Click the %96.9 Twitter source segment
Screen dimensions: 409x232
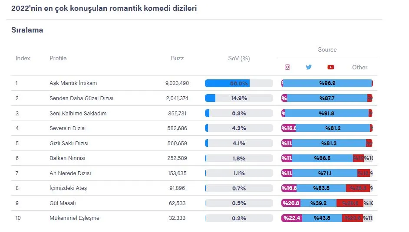[327, 83]
